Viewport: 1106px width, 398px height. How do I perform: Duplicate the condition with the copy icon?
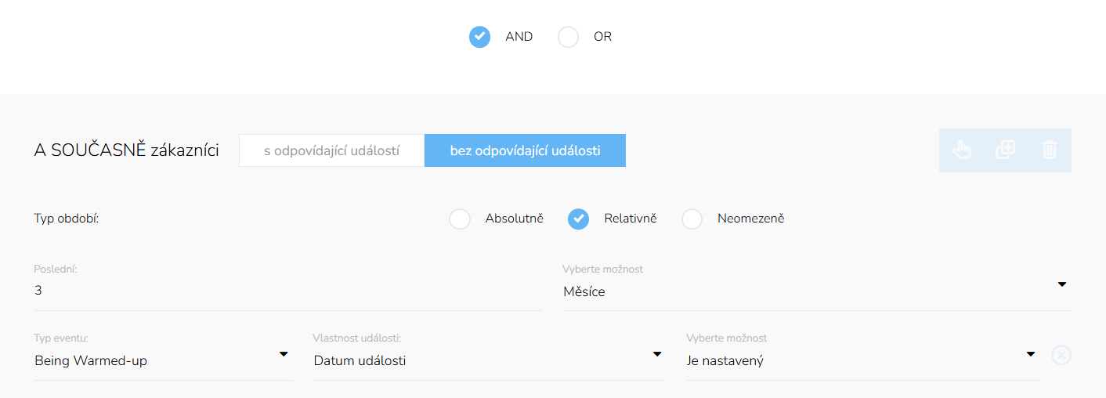coord(1005,150)
